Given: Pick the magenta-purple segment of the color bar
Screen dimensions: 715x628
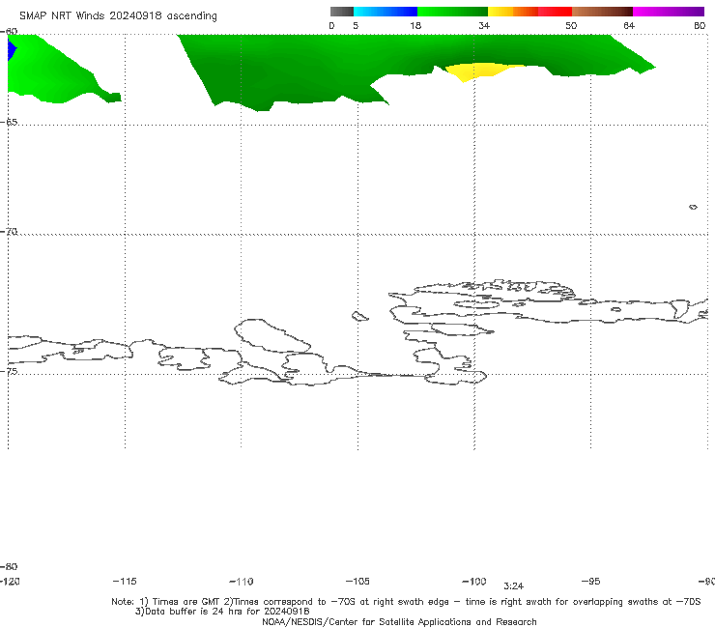Looking at the screenshot, I should (669, 12).
